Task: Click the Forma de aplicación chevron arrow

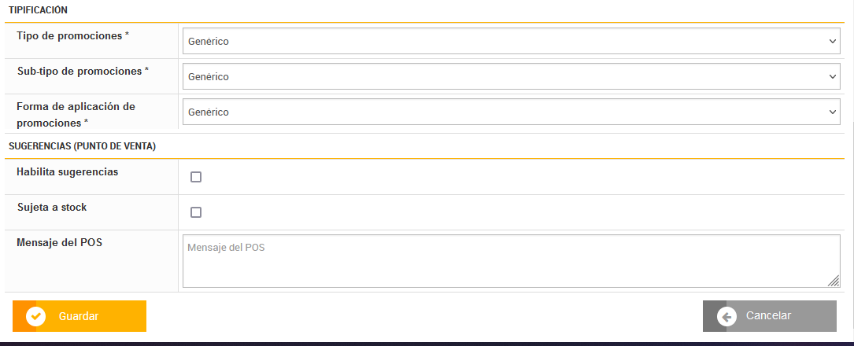Action: click(x=833, y=112)
